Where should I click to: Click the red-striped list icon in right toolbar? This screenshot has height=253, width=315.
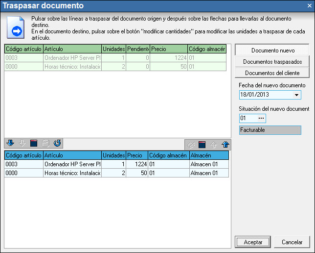click(x=202, y=145)
